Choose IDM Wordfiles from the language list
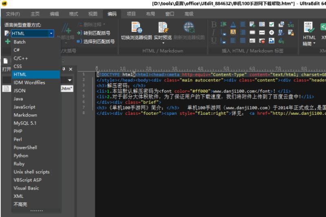The image size is (326, 217). (x=36, y=82)
